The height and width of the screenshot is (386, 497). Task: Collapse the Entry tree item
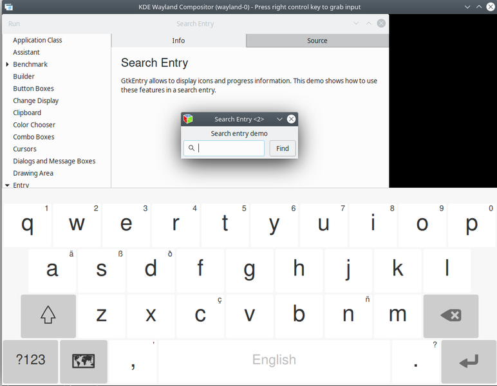point(7,185)
